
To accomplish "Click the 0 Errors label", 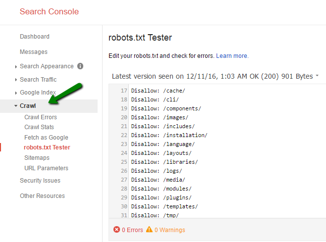I will click(x=132, y=230).
